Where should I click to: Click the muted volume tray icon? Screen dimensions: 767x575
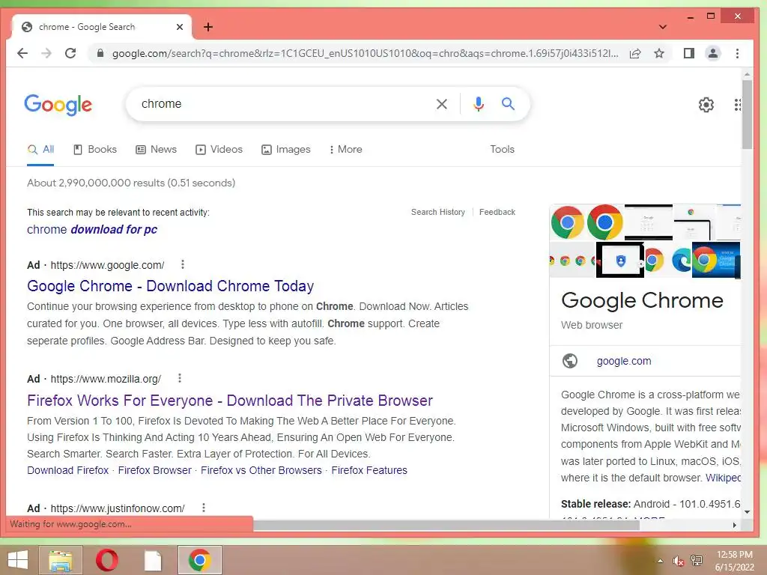pos(678,561)
